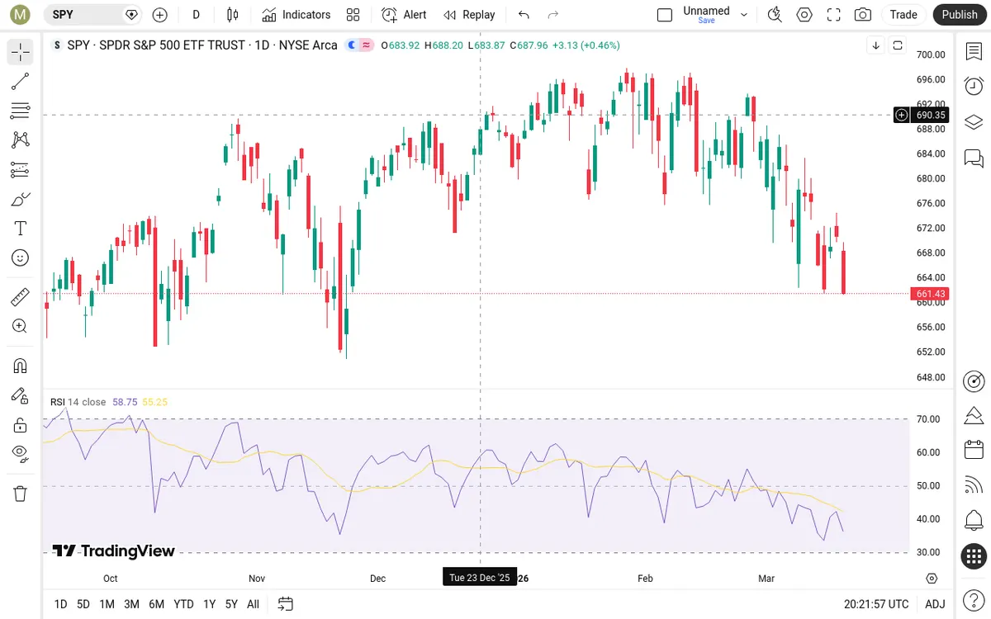Publish the chart idea

(x=960, y=14)
